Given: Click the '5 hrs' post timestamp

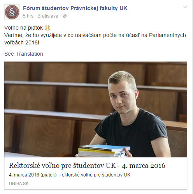Looking at the screenshot, I should 28,16.
